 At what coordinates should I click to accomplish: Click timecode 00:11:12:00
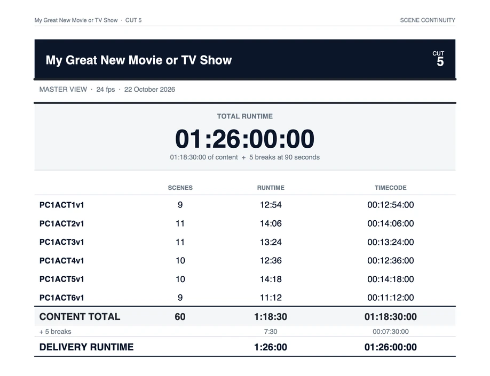coord(391,298)
